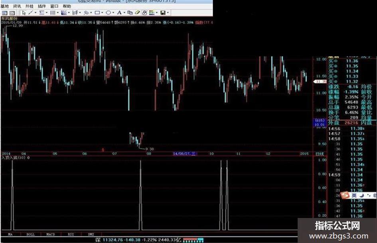Switch to the MACD indicator tab
Image resolution: width=377 pixels, height=243 pixels.
tap(51, 234)
